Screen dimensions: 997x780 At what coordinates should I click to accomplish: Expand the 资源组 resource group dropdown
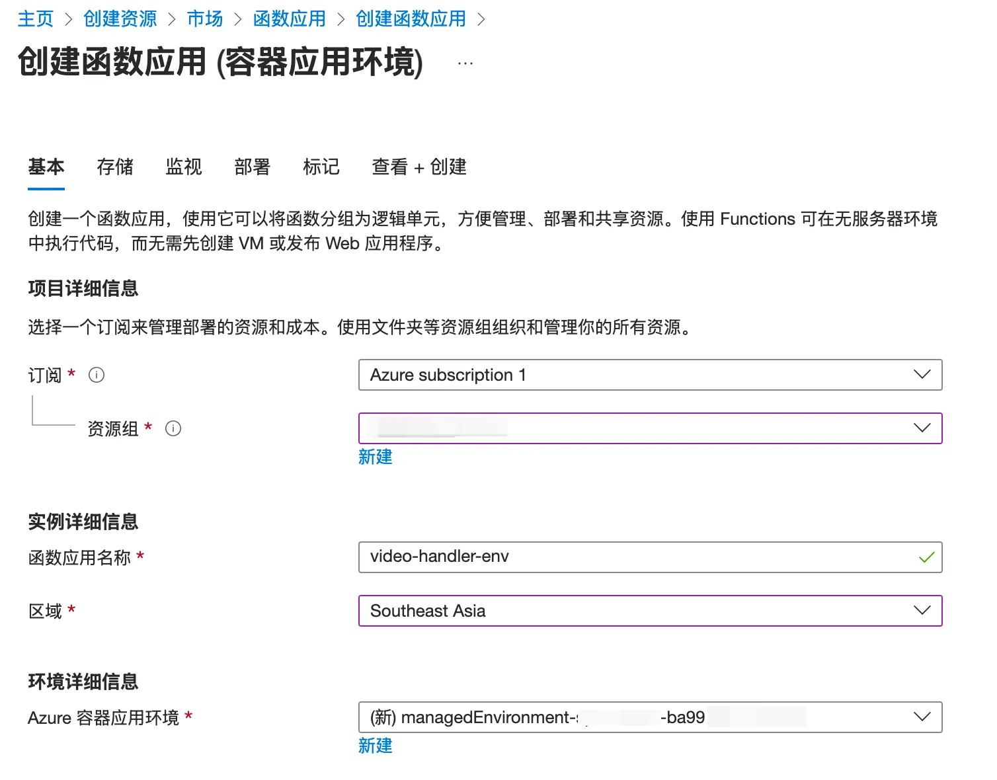coord(650,428)
